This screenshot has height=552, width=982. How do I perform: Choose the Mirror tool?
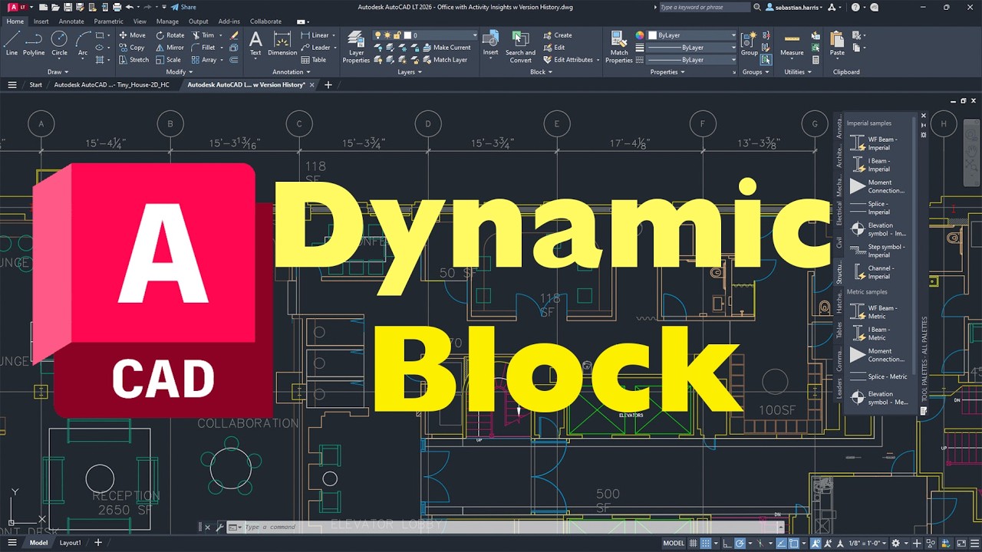pos(170,48)
